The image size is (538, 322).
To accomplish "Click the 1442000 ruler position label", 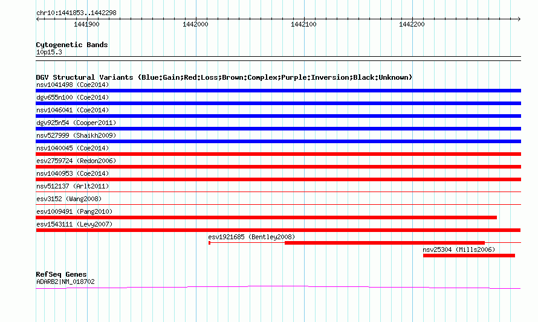I will 195,24.
